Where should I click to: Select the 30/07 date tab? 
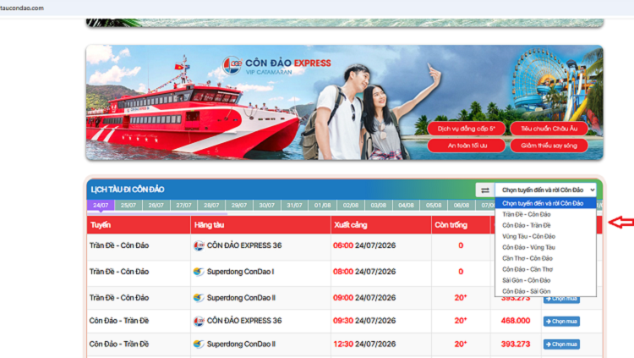267,206
